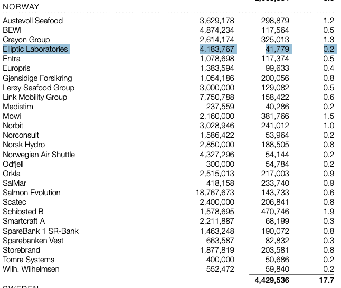Screen dimensions: 341x288
Task: Select Crayon Group in the list
Action: tap(26, 40)
